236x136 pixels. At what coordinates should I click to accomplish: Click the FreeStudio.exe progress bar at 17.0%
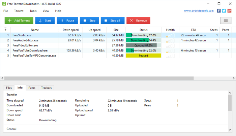tap(143, 35)
